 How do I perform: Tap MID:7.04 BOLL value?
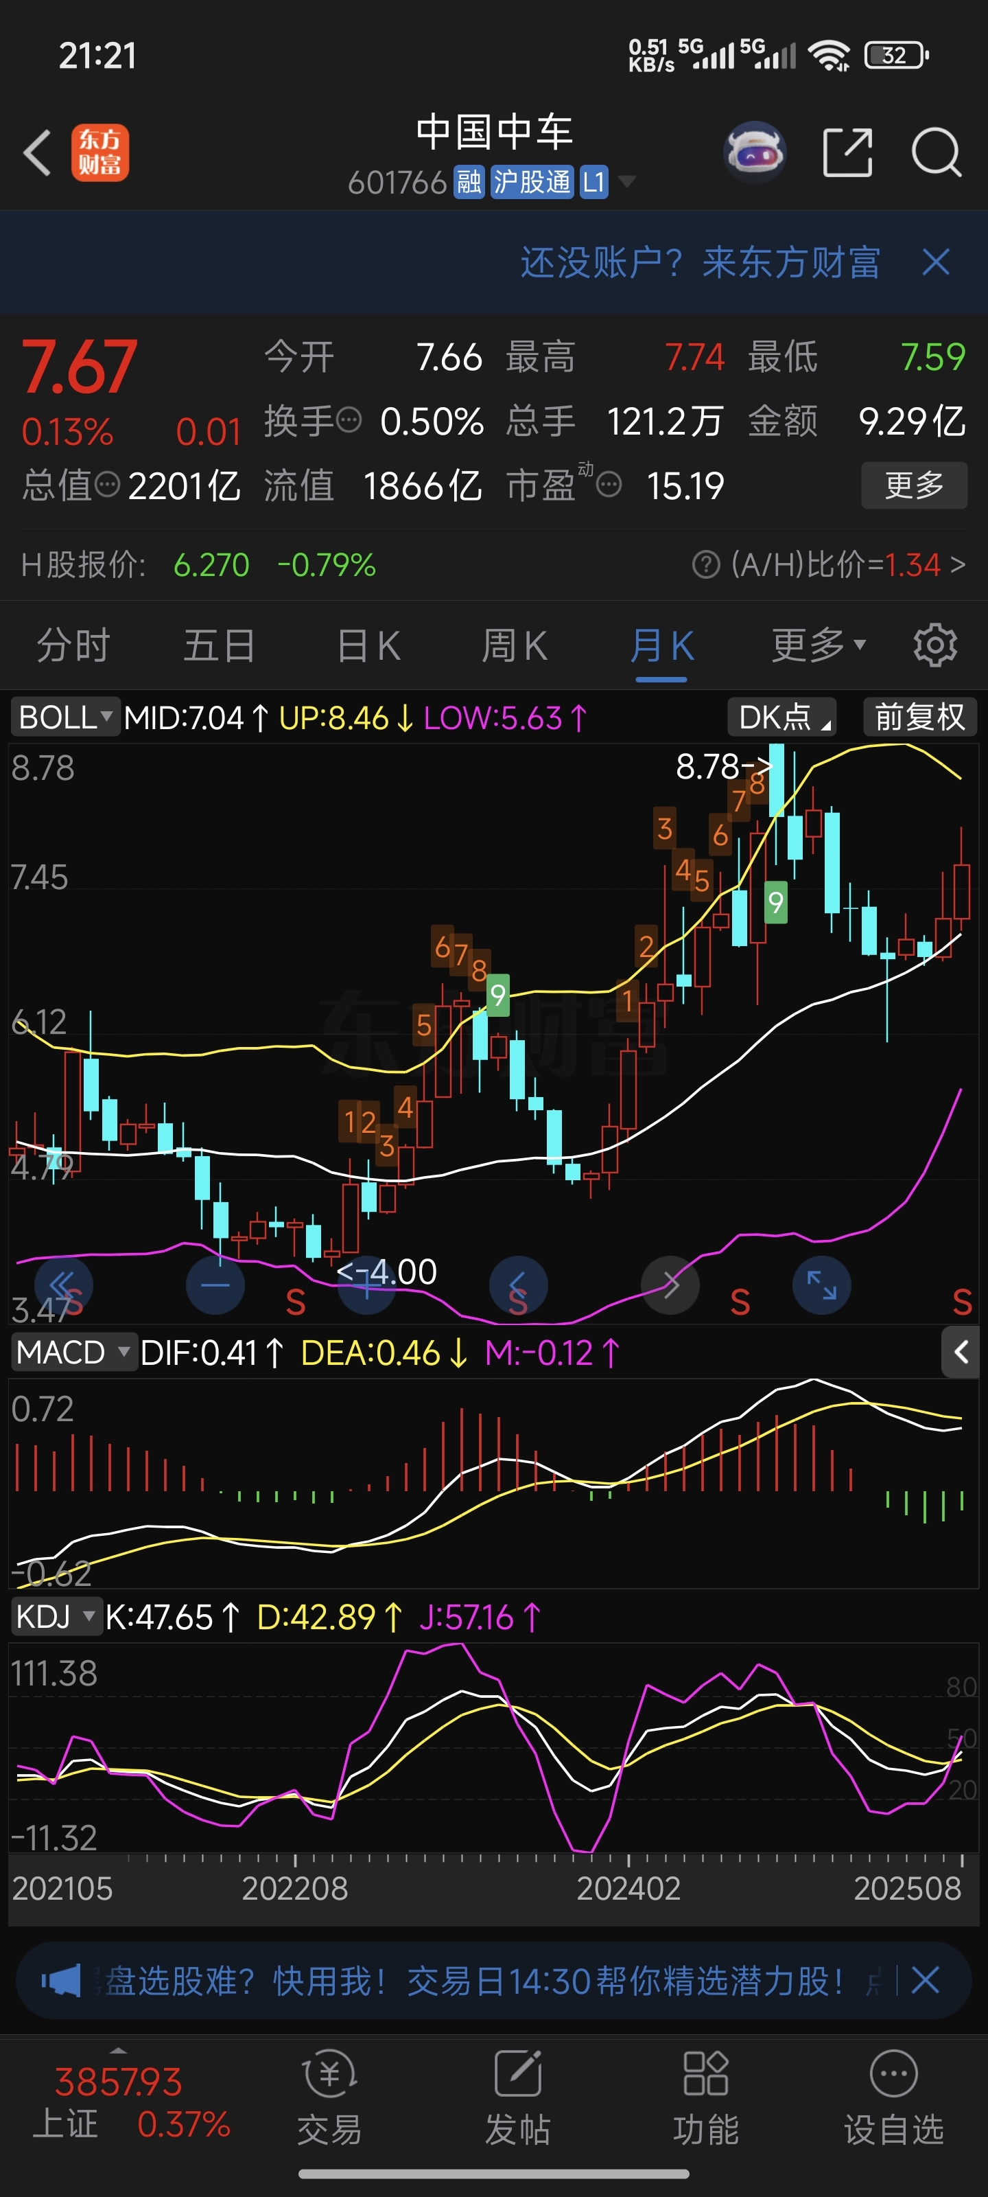click(x=197, y=717)
